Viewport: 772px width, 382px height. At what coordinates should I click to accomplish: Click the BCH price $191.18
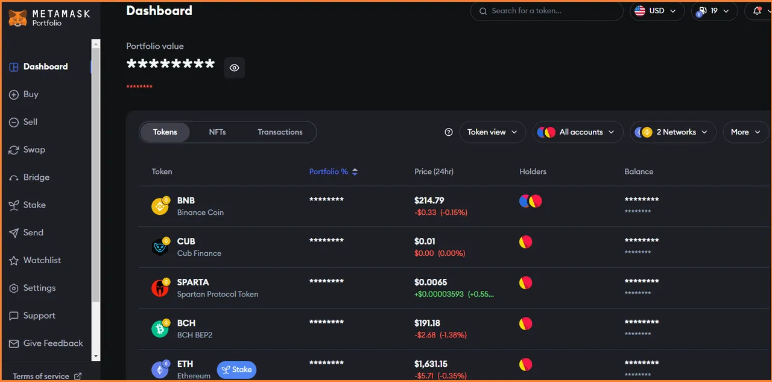(428, 323)
